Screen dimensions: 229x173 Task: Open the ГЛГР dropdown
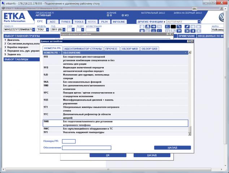point(73,30)
